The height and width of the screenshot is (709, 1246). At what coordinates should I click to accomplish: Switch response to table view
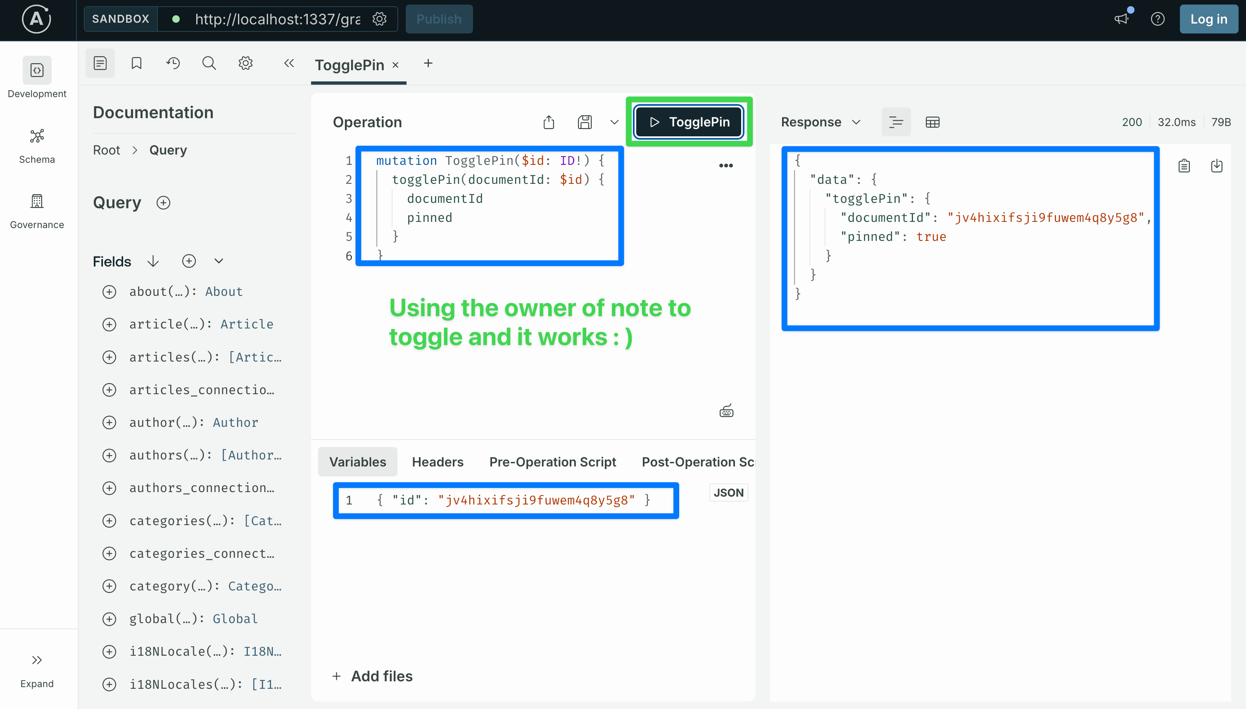(x=932, y=122)
